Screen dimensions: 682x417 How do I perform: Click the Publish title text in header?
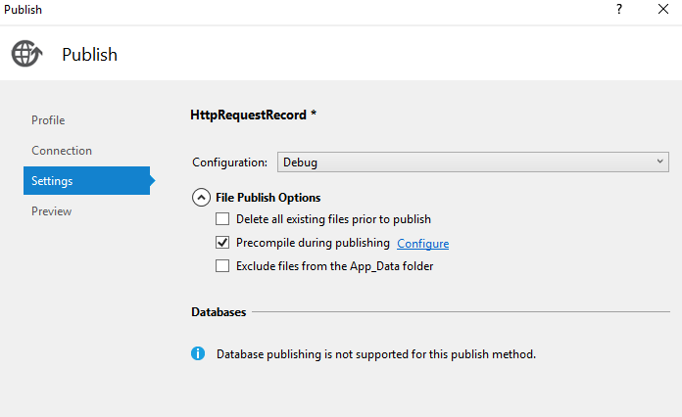89,55
